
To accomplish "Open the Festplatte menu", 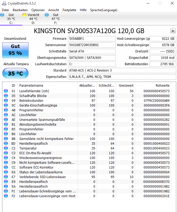I will (x=69, y=10).
